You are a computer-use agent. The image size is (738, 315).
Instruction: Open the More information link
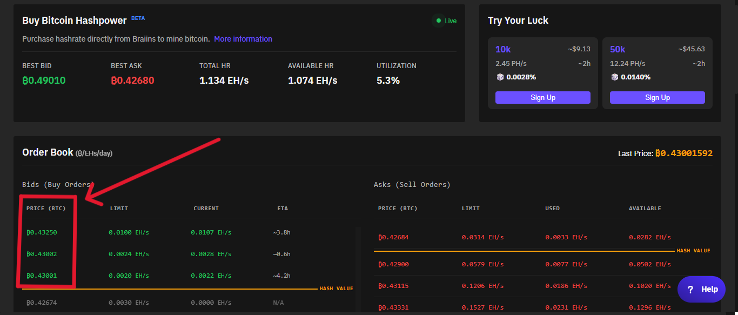coord(243,39)
